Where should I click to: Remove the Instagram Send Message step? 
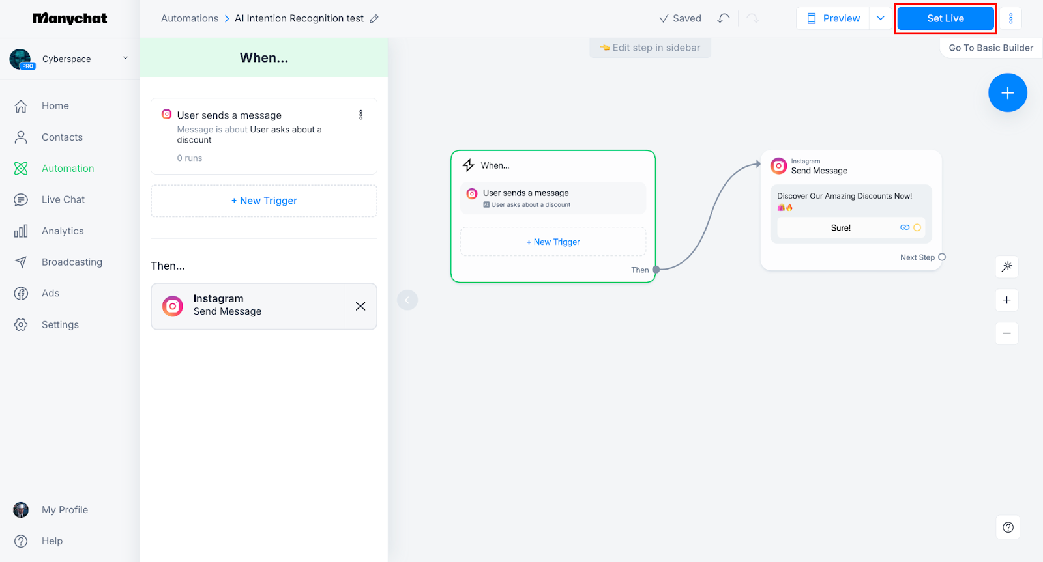point(360,306)
